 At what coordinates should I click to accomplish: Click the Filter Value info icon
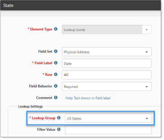pos(59,129)
